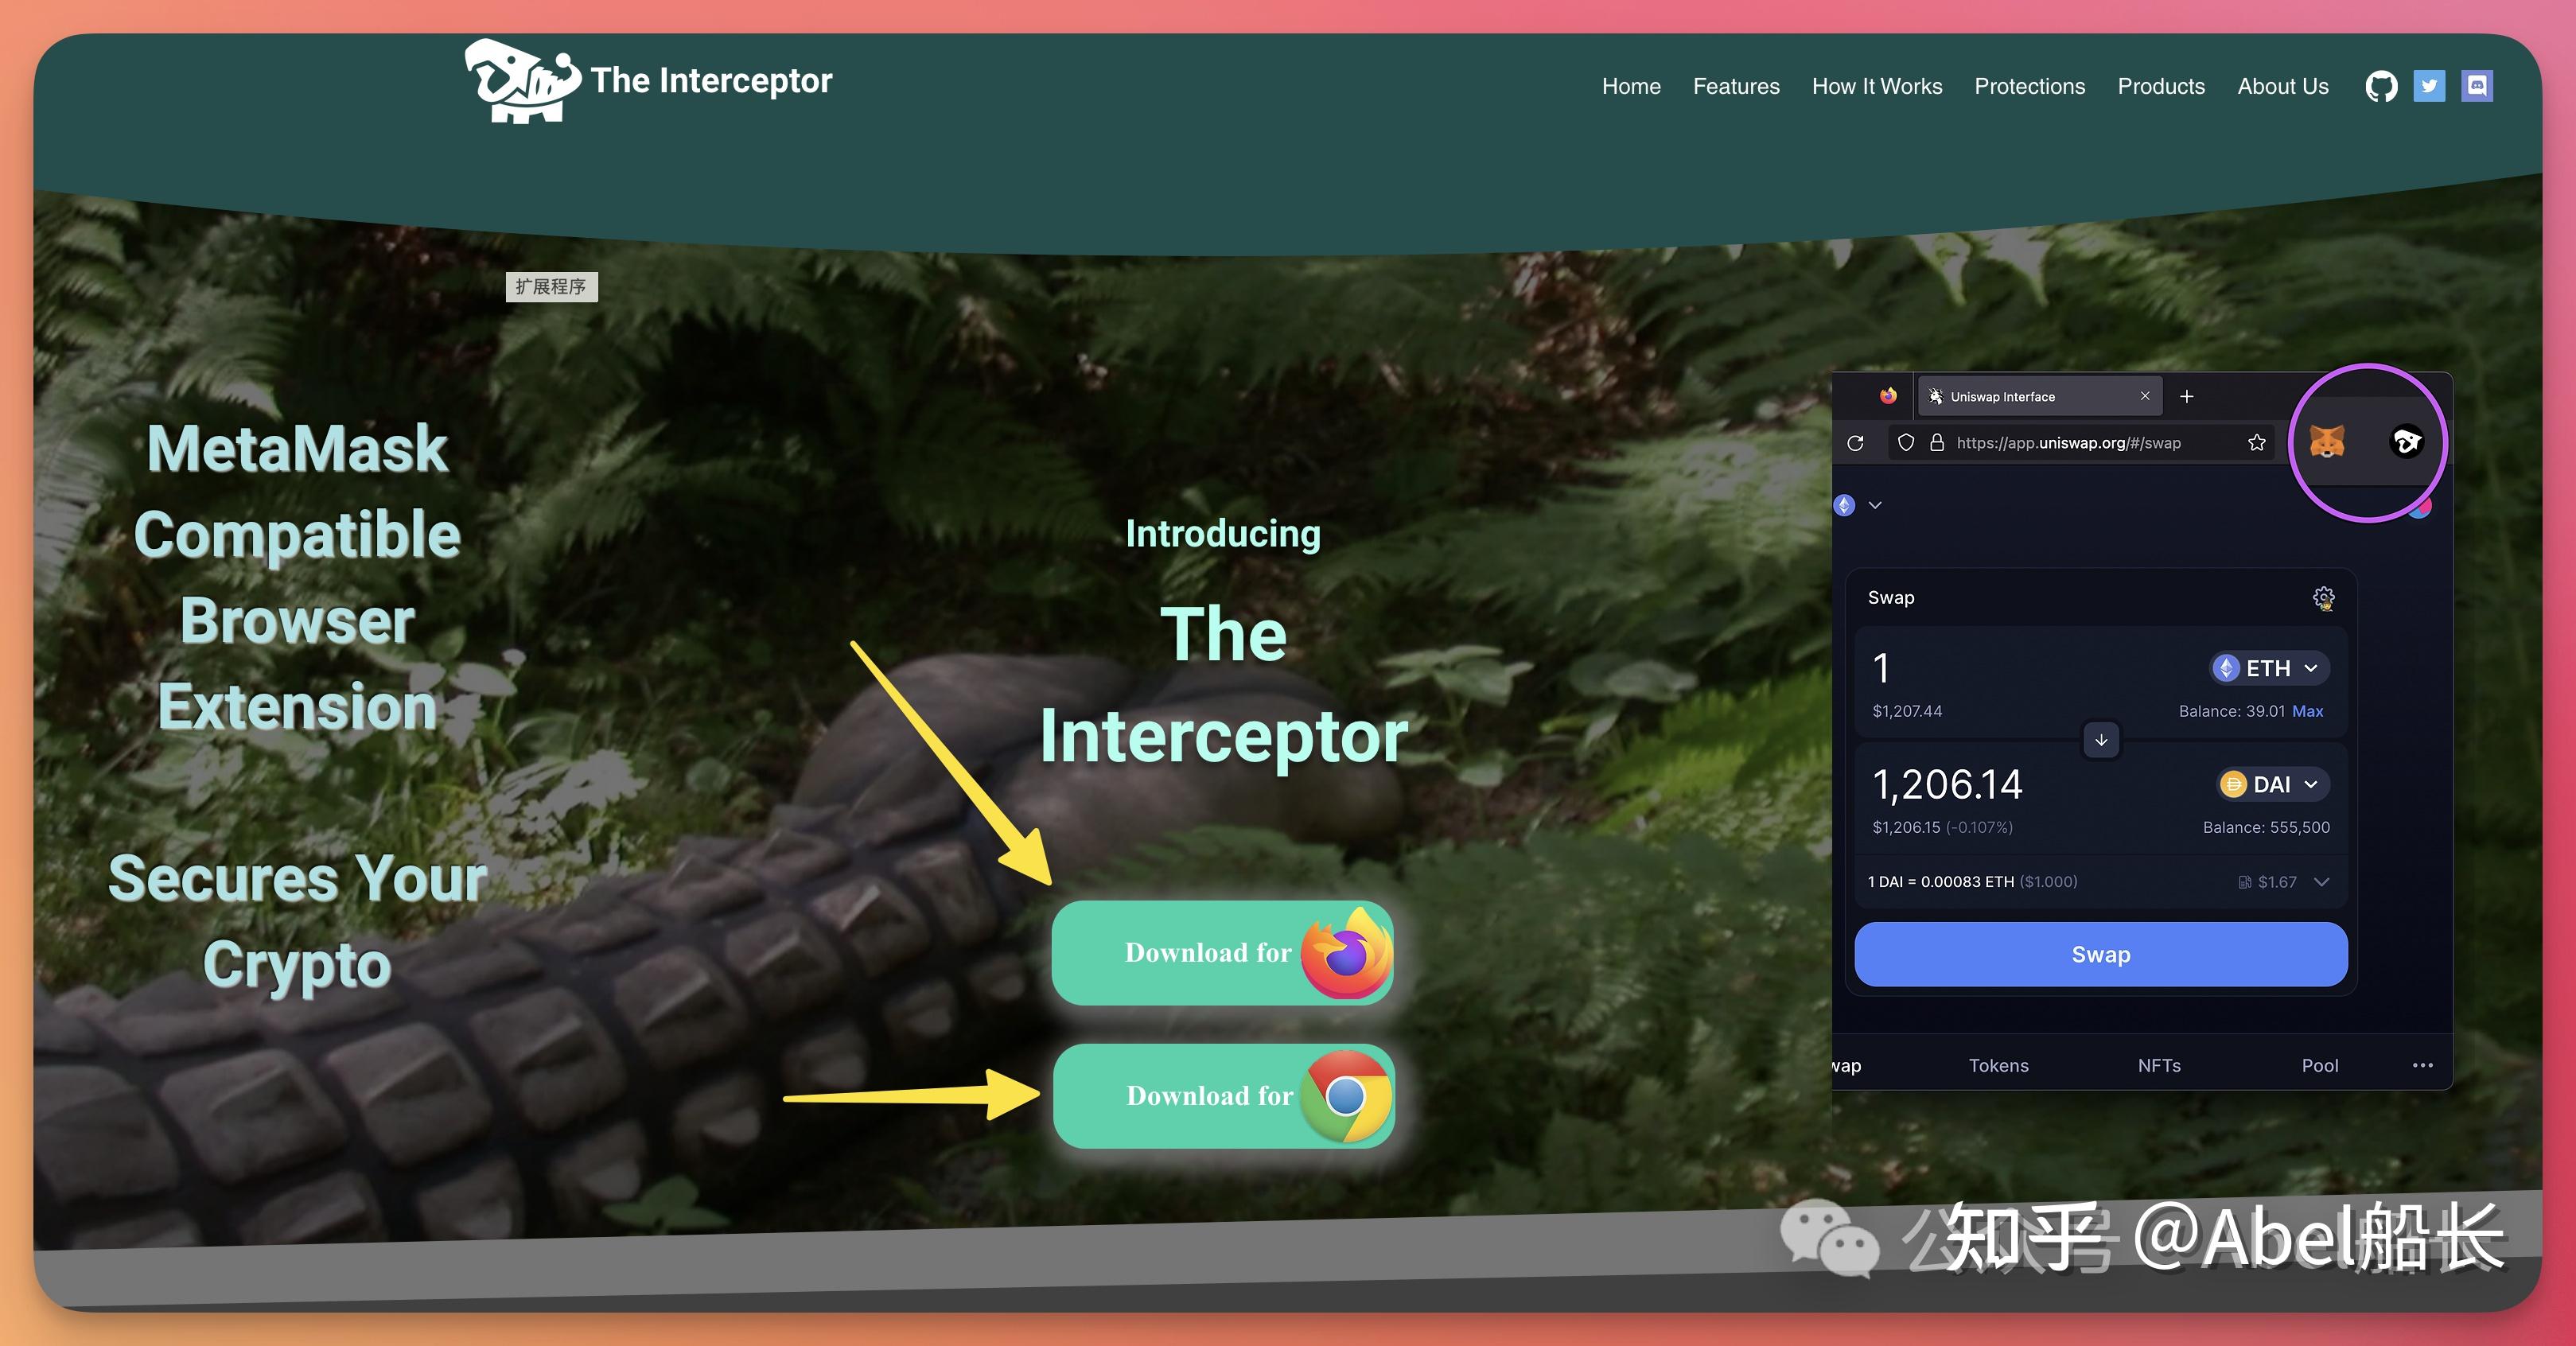Click The Interceptor site title text
Viewport: 2576px width, 1346px height.
tap(711, 80)
